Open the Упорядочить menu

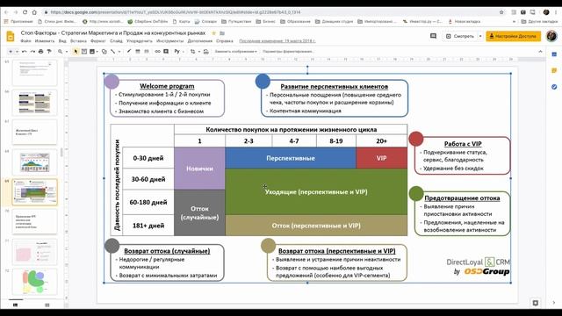pos(140,41)
